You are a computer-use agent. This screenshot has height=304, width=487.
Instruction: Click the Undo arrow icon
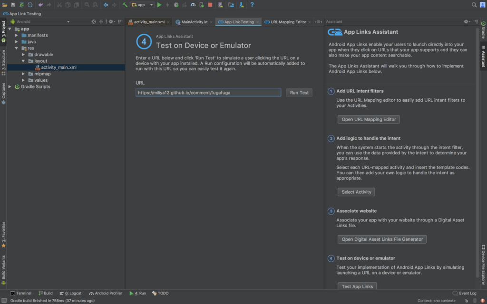coord(41,5)
